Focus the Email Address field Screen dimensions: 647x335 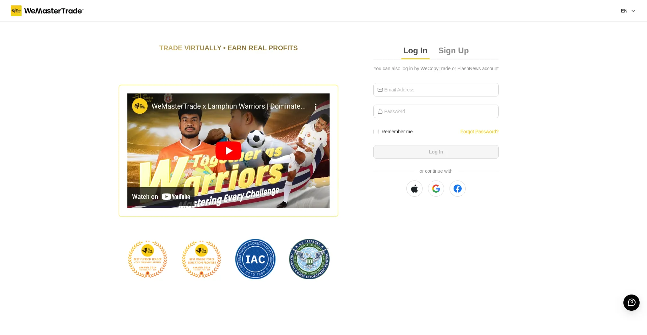point(436,90)
